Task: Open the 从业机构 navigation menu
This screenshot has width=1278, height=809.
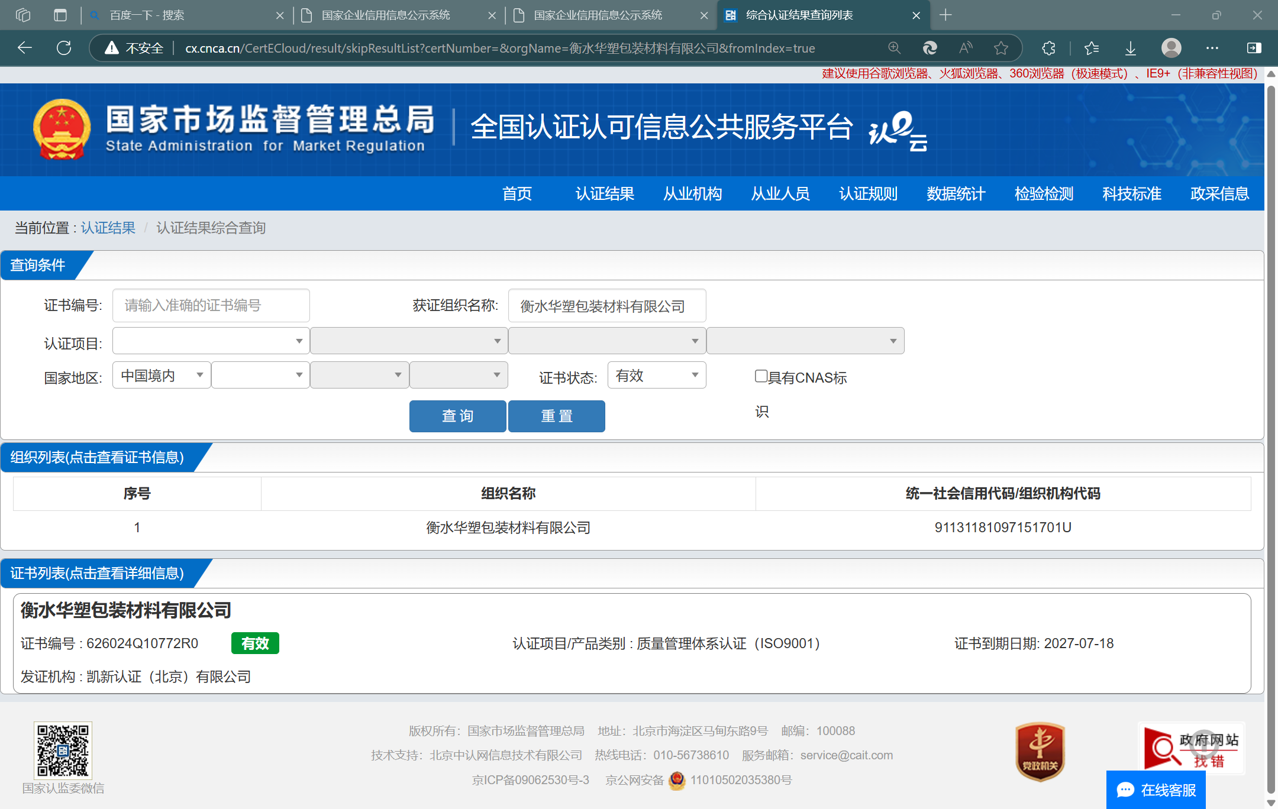Action: click(x=693, y=193)
